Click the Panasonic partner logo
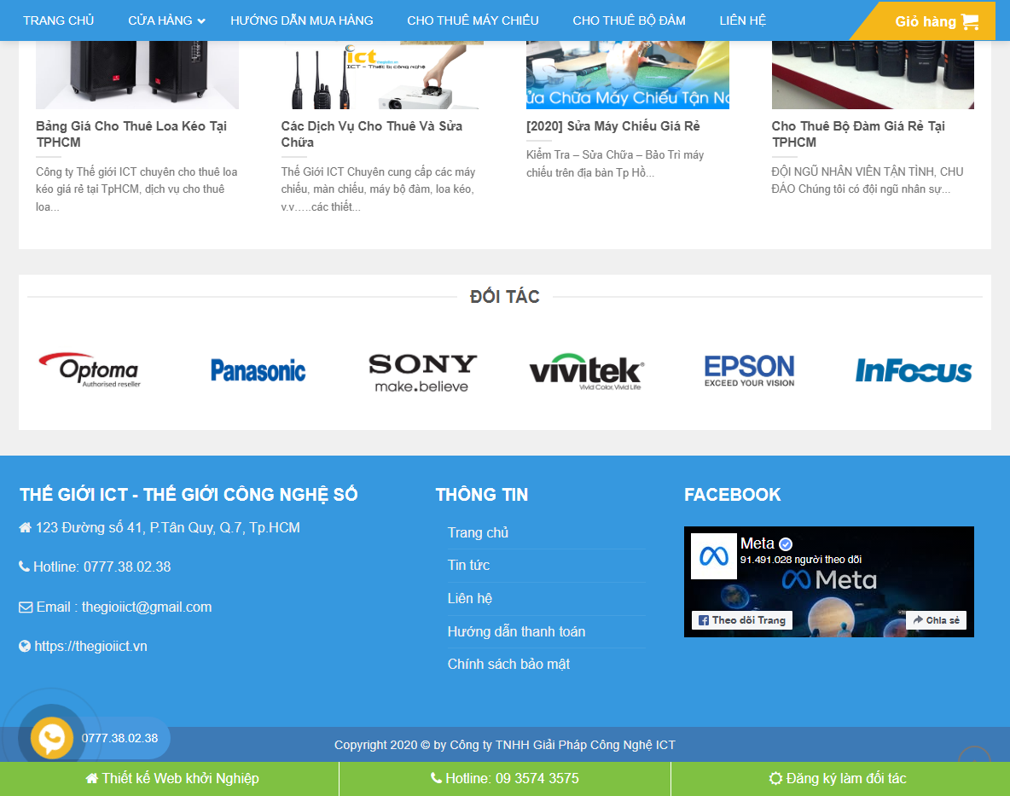This screenshot has width=1010, height=796. (258, 370)
